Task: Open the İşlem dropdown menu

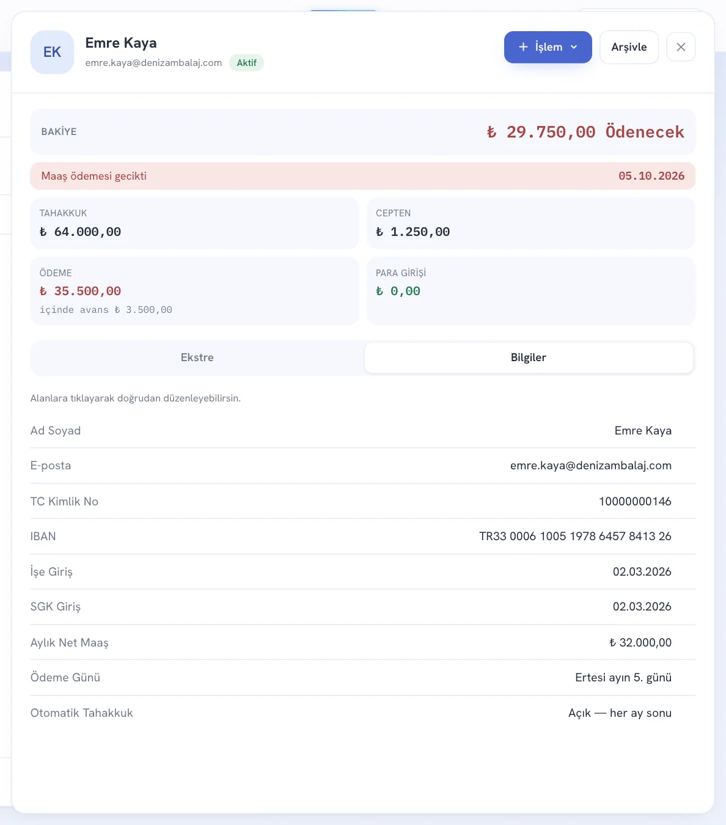Action: click(x=548, y=47)
